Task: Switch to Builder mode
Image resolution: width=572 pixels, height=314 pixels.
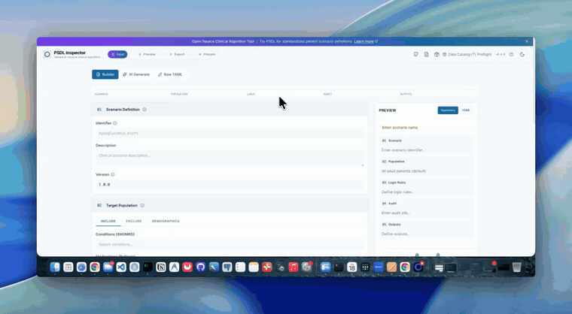Action: point(105,74)
